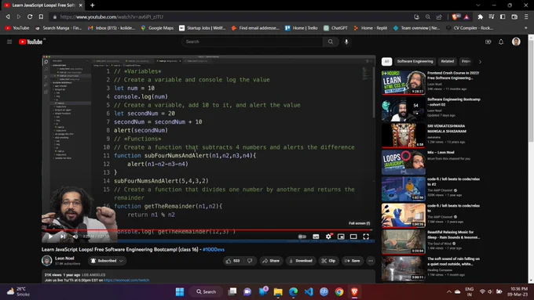Select the From chip

(x=466, y=62)
